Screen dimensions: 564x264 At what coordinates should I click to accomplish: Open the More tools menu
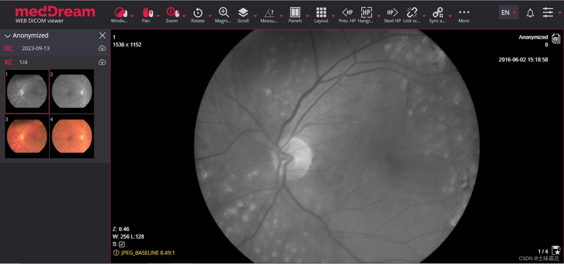click(x=464, y=15)
